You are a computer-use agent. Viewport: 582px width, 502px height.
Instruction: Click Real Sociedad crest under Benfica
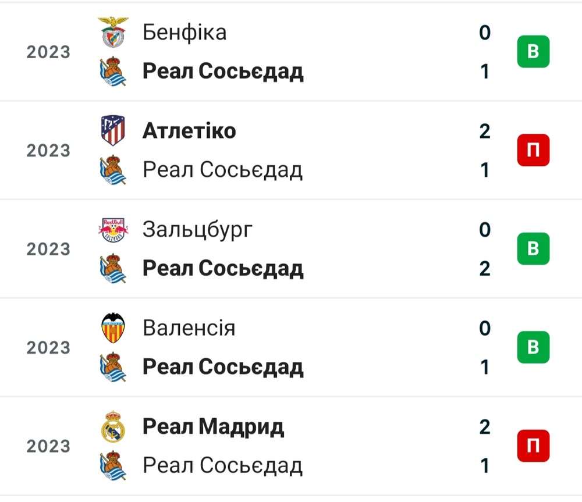pos(113,71)
